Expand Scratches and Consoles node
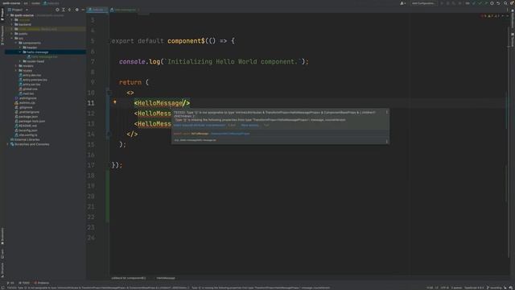This screenshot has height=290, width=515. pos(8,144)
